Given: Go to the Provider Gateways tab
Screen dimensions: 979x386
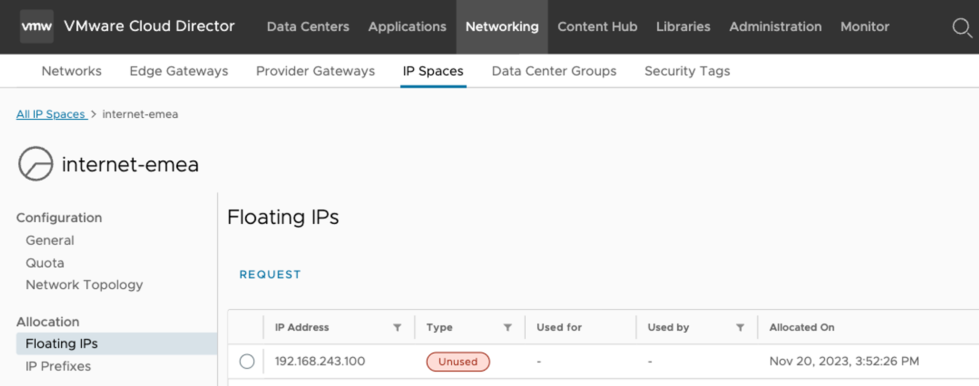Looking at the screenshot, I should pyautogui.click(x=315, y=71).
